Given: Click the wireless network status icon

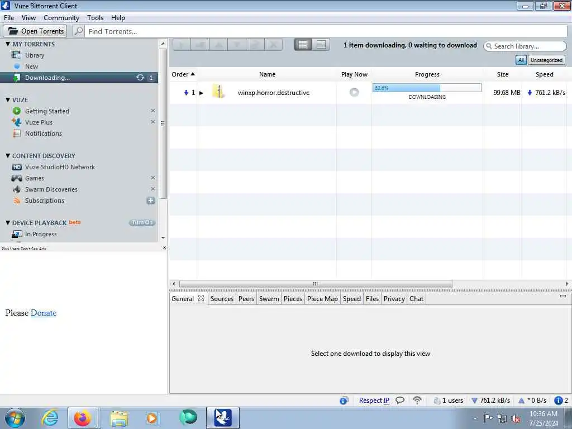Looking at the screenshot, I should pyautogui.click(x=417, y=400).
